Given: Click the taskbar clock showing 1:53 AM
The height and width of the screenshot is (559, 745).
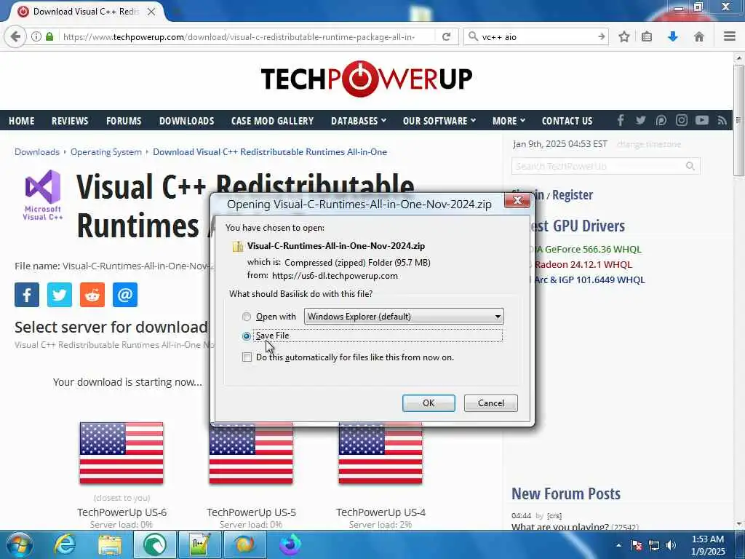Looking at the screenshot, I should [x=707, y=545].
